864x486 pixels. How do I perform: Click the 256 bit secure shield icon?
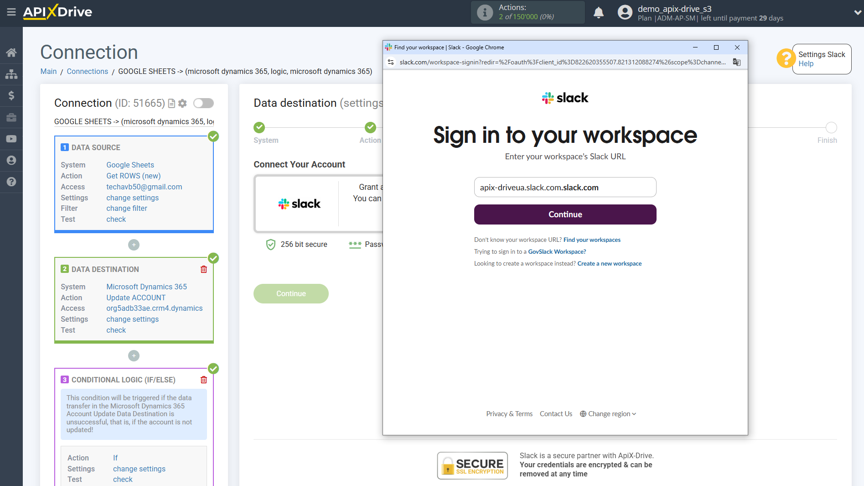tap(270, 245)
